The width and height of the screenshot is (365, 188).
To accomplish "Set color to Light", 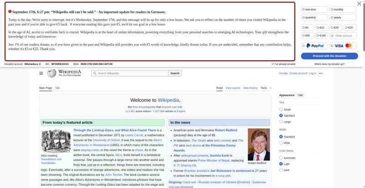I will click(281, 164).
